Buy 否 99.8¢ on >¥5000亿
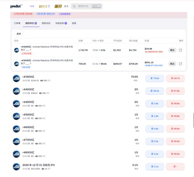 coord(175,116)
